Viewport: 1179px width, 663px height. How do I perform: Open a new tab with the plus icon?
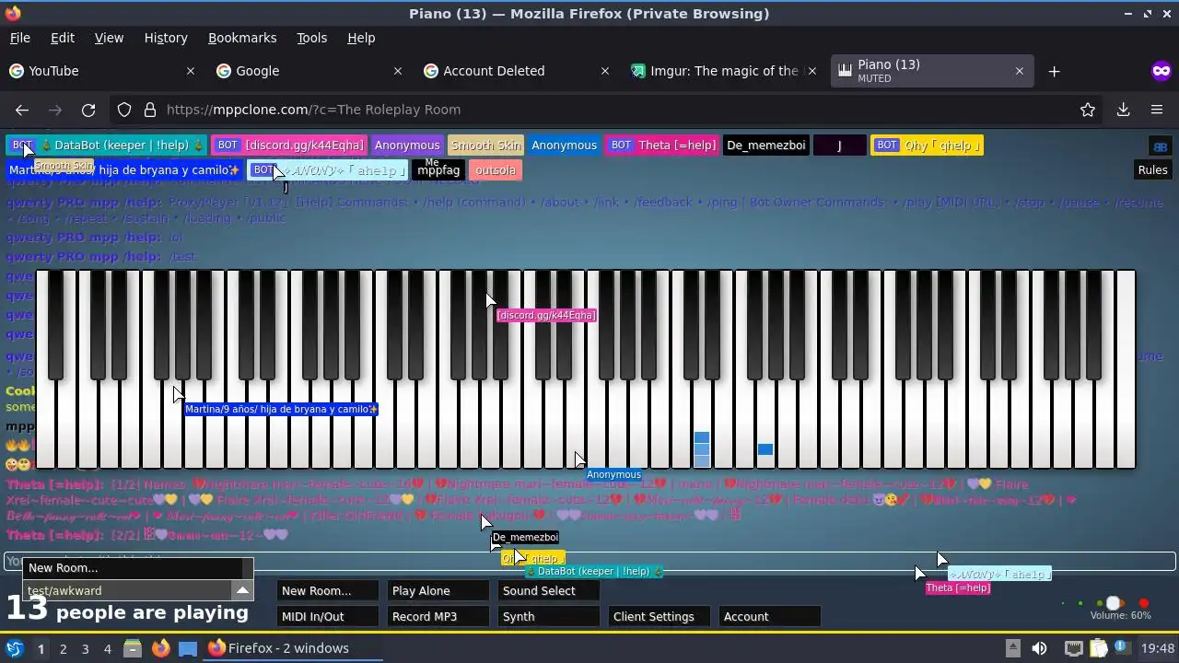pyautogui.click(x=1055, y=71)
